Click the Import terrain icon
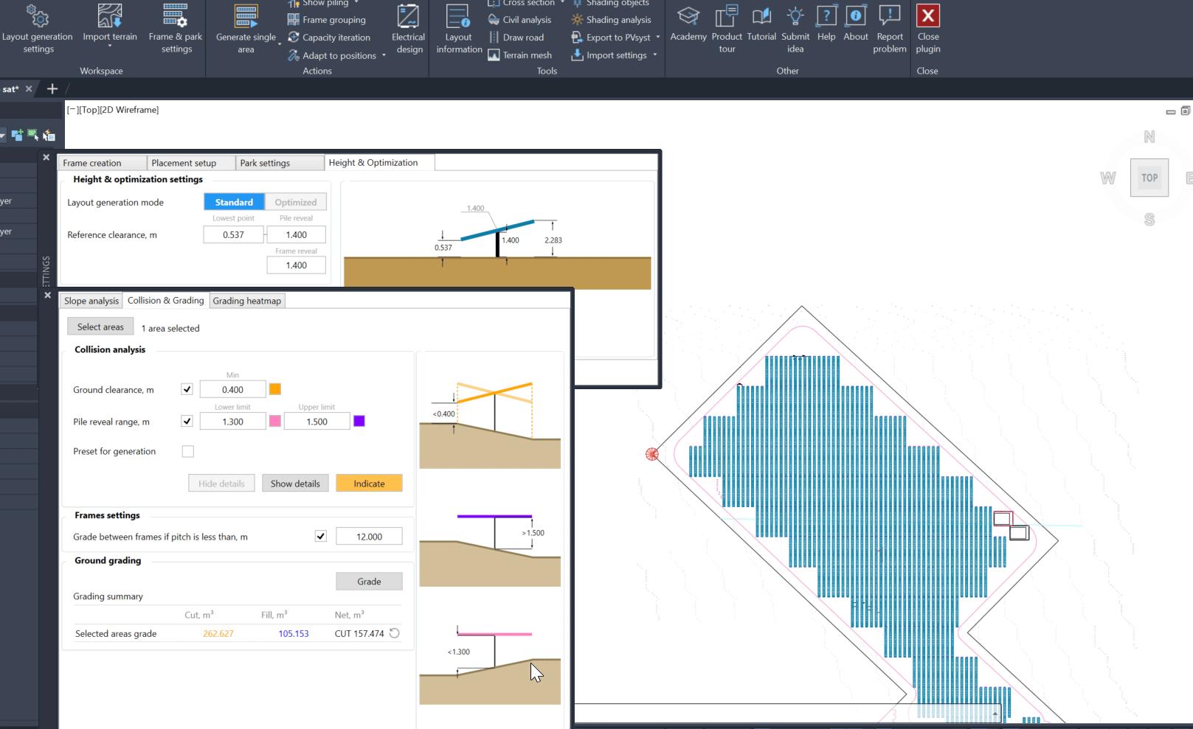Image resolution: width=1193 pixels, height=729 pixels. pos(110,15)
